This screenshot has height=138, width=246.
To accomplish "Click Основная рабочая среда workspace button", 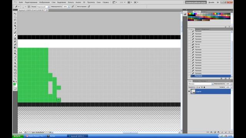I will 196,2.
